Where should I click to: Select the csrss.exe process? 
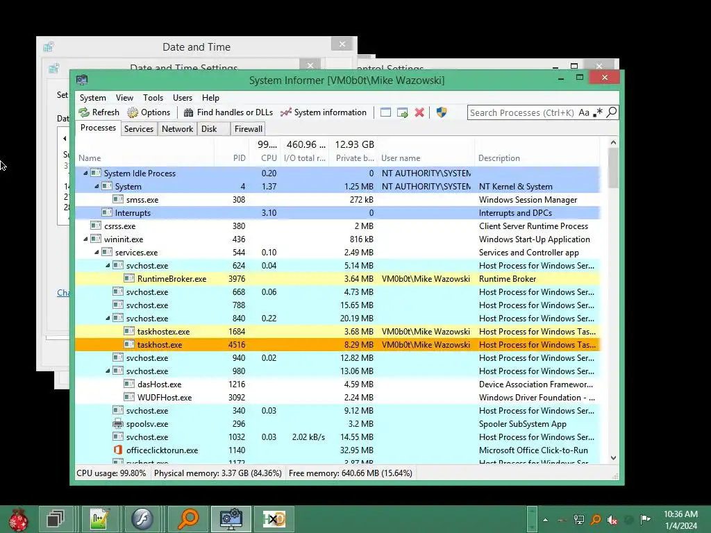tap(338, 226)
